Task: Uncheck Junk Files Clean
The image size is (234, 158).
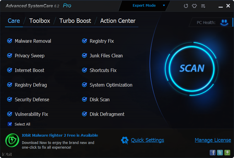Action: tap(85, 56)
